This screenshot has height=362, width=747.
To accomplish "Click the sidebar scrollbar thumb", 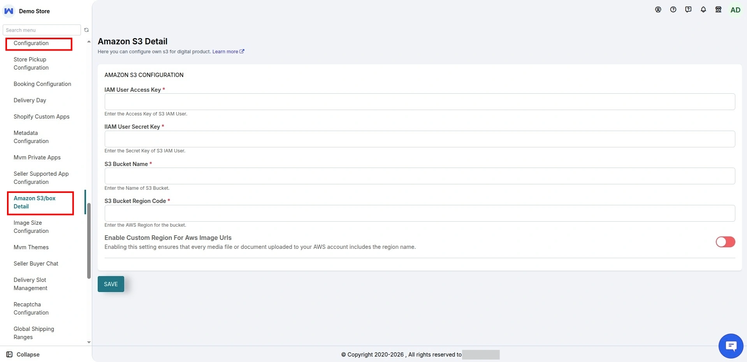I will (x=89, y=241).
